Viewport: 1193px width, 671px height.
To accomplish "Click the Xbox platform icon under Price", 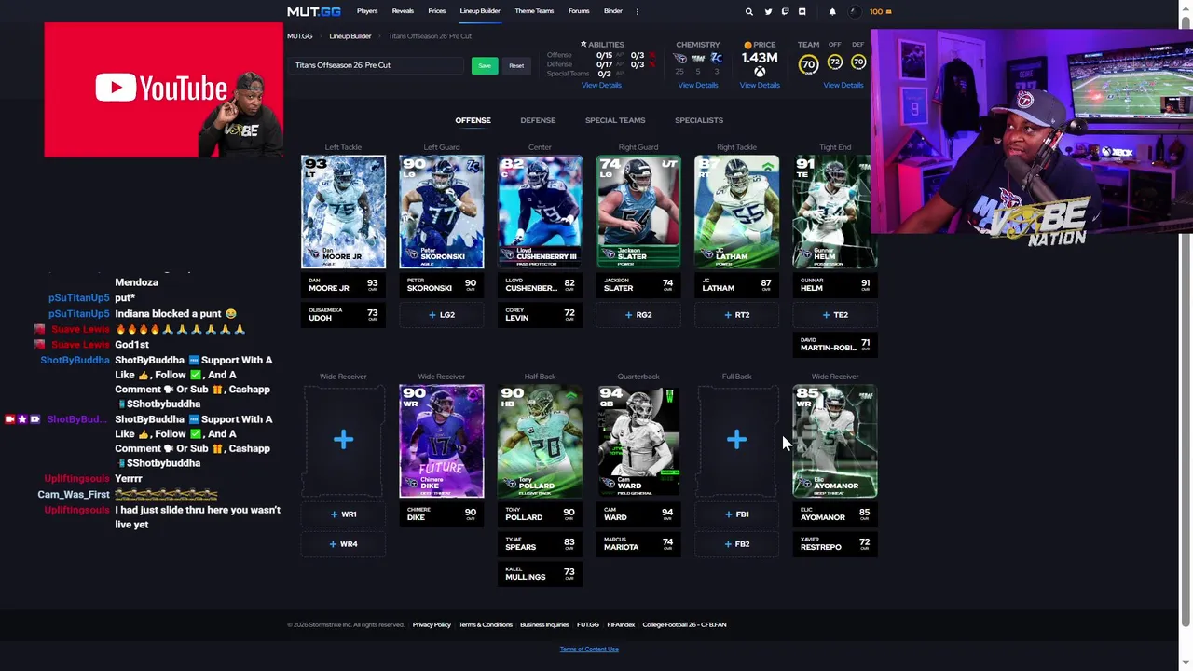I will click(760, 72).
